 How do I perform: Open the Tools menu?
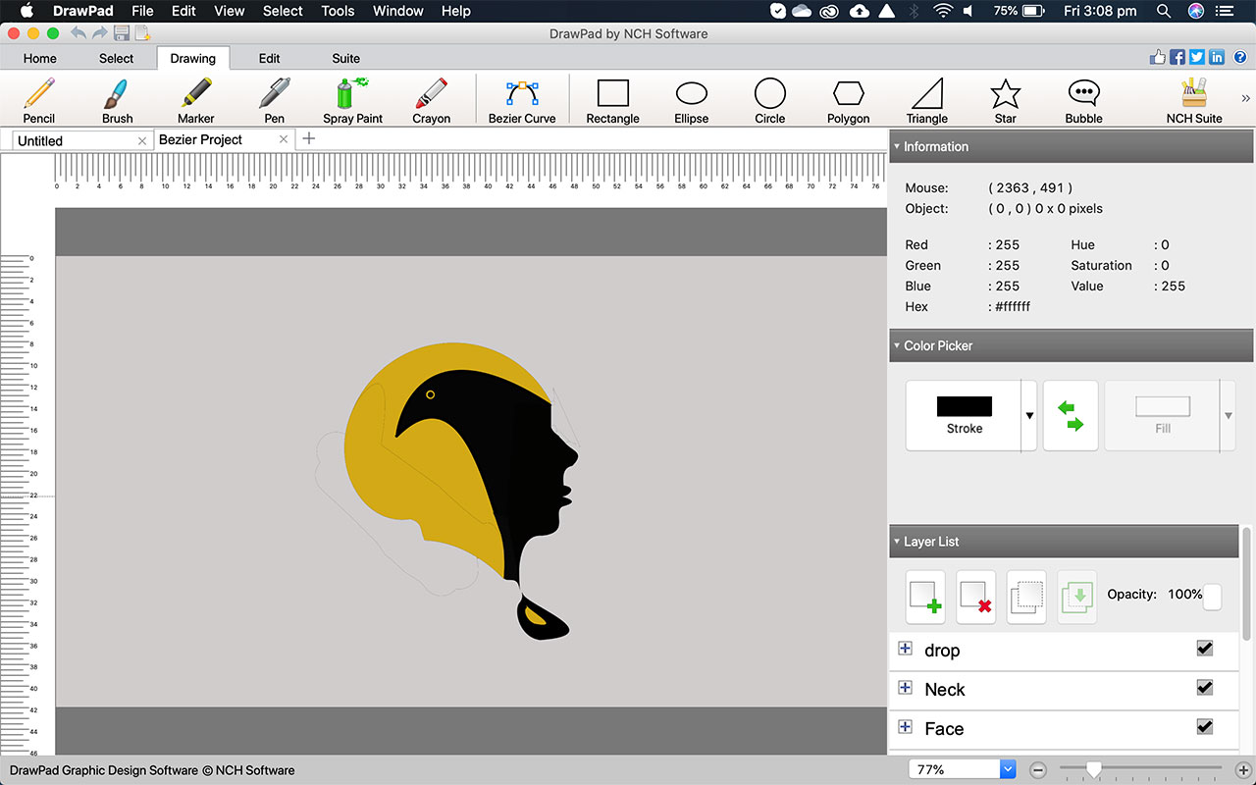coord(338,11)
